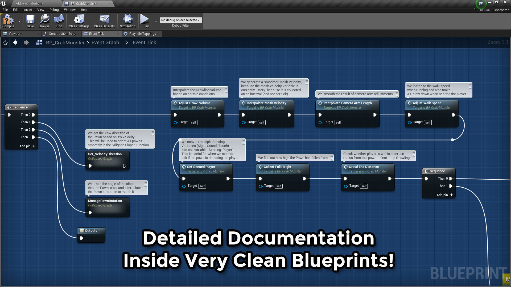Switch to the Viewport tab
This screenshot has width=511, height=287.
[x=15, y=34]
